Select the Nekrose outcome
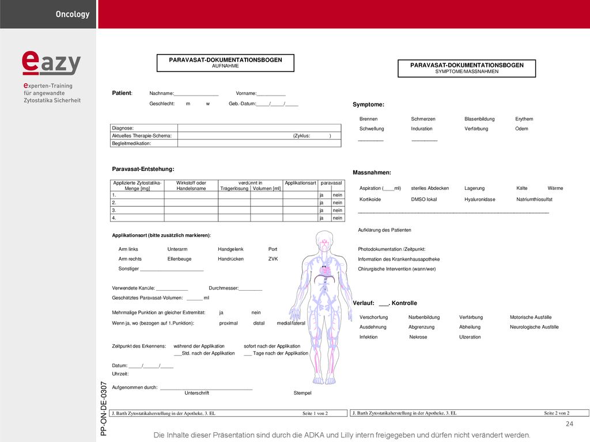 [418, 337]
